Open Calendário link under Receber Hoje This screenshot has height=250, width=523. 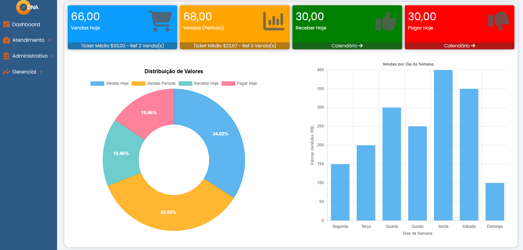coord(347,46)
